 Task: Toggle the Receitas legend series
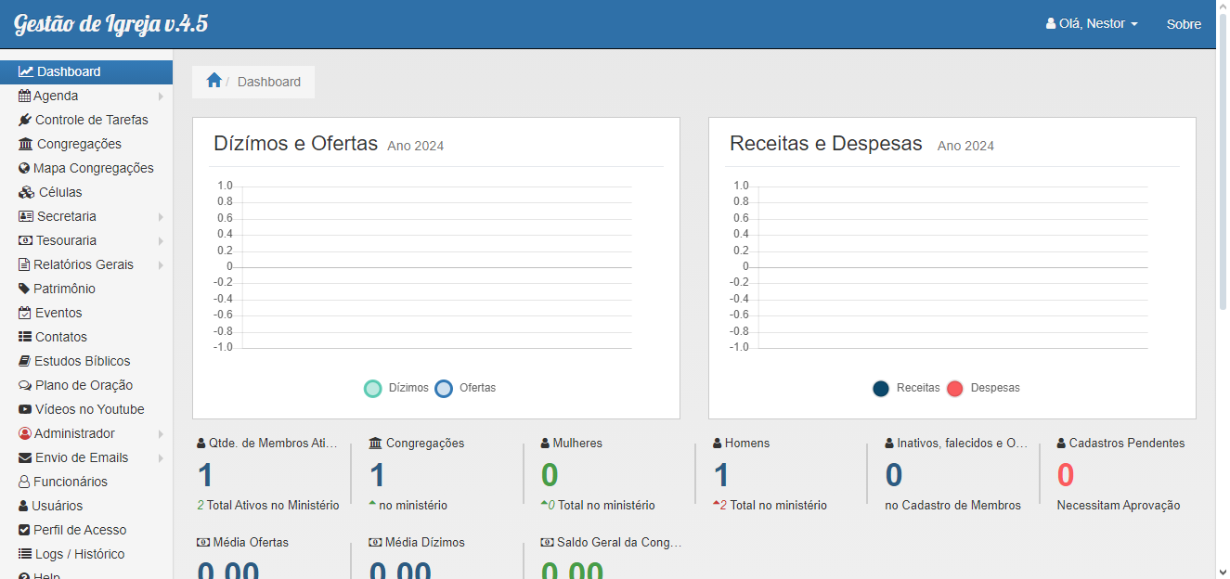(x=906, y=388)
